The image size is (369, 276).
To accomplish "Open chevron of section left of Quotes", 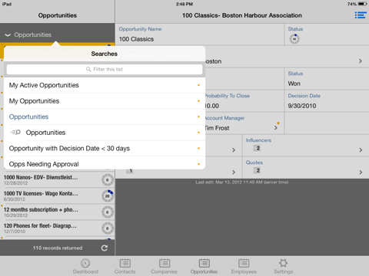I will (x=234, y=172).
